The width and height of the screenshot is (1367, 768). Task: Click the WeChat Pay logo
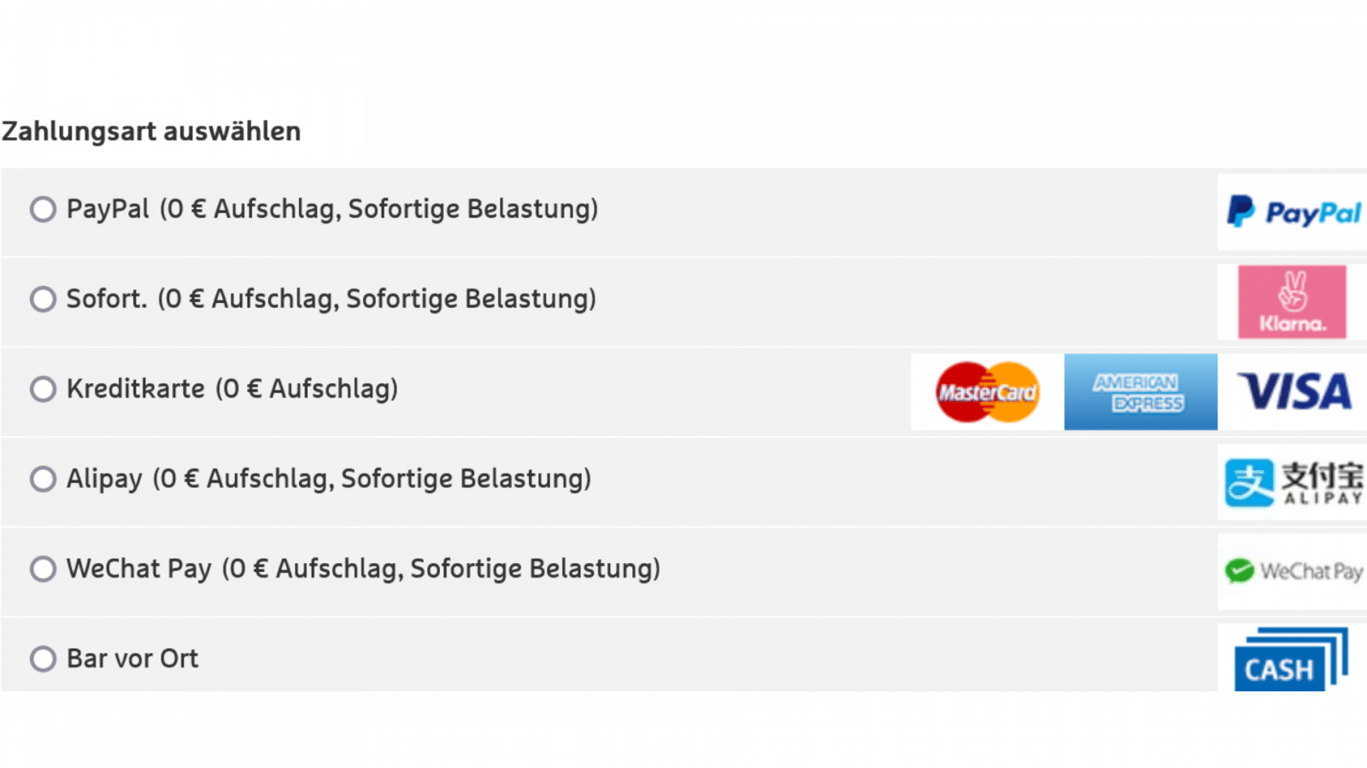[x=1292, y=571]
